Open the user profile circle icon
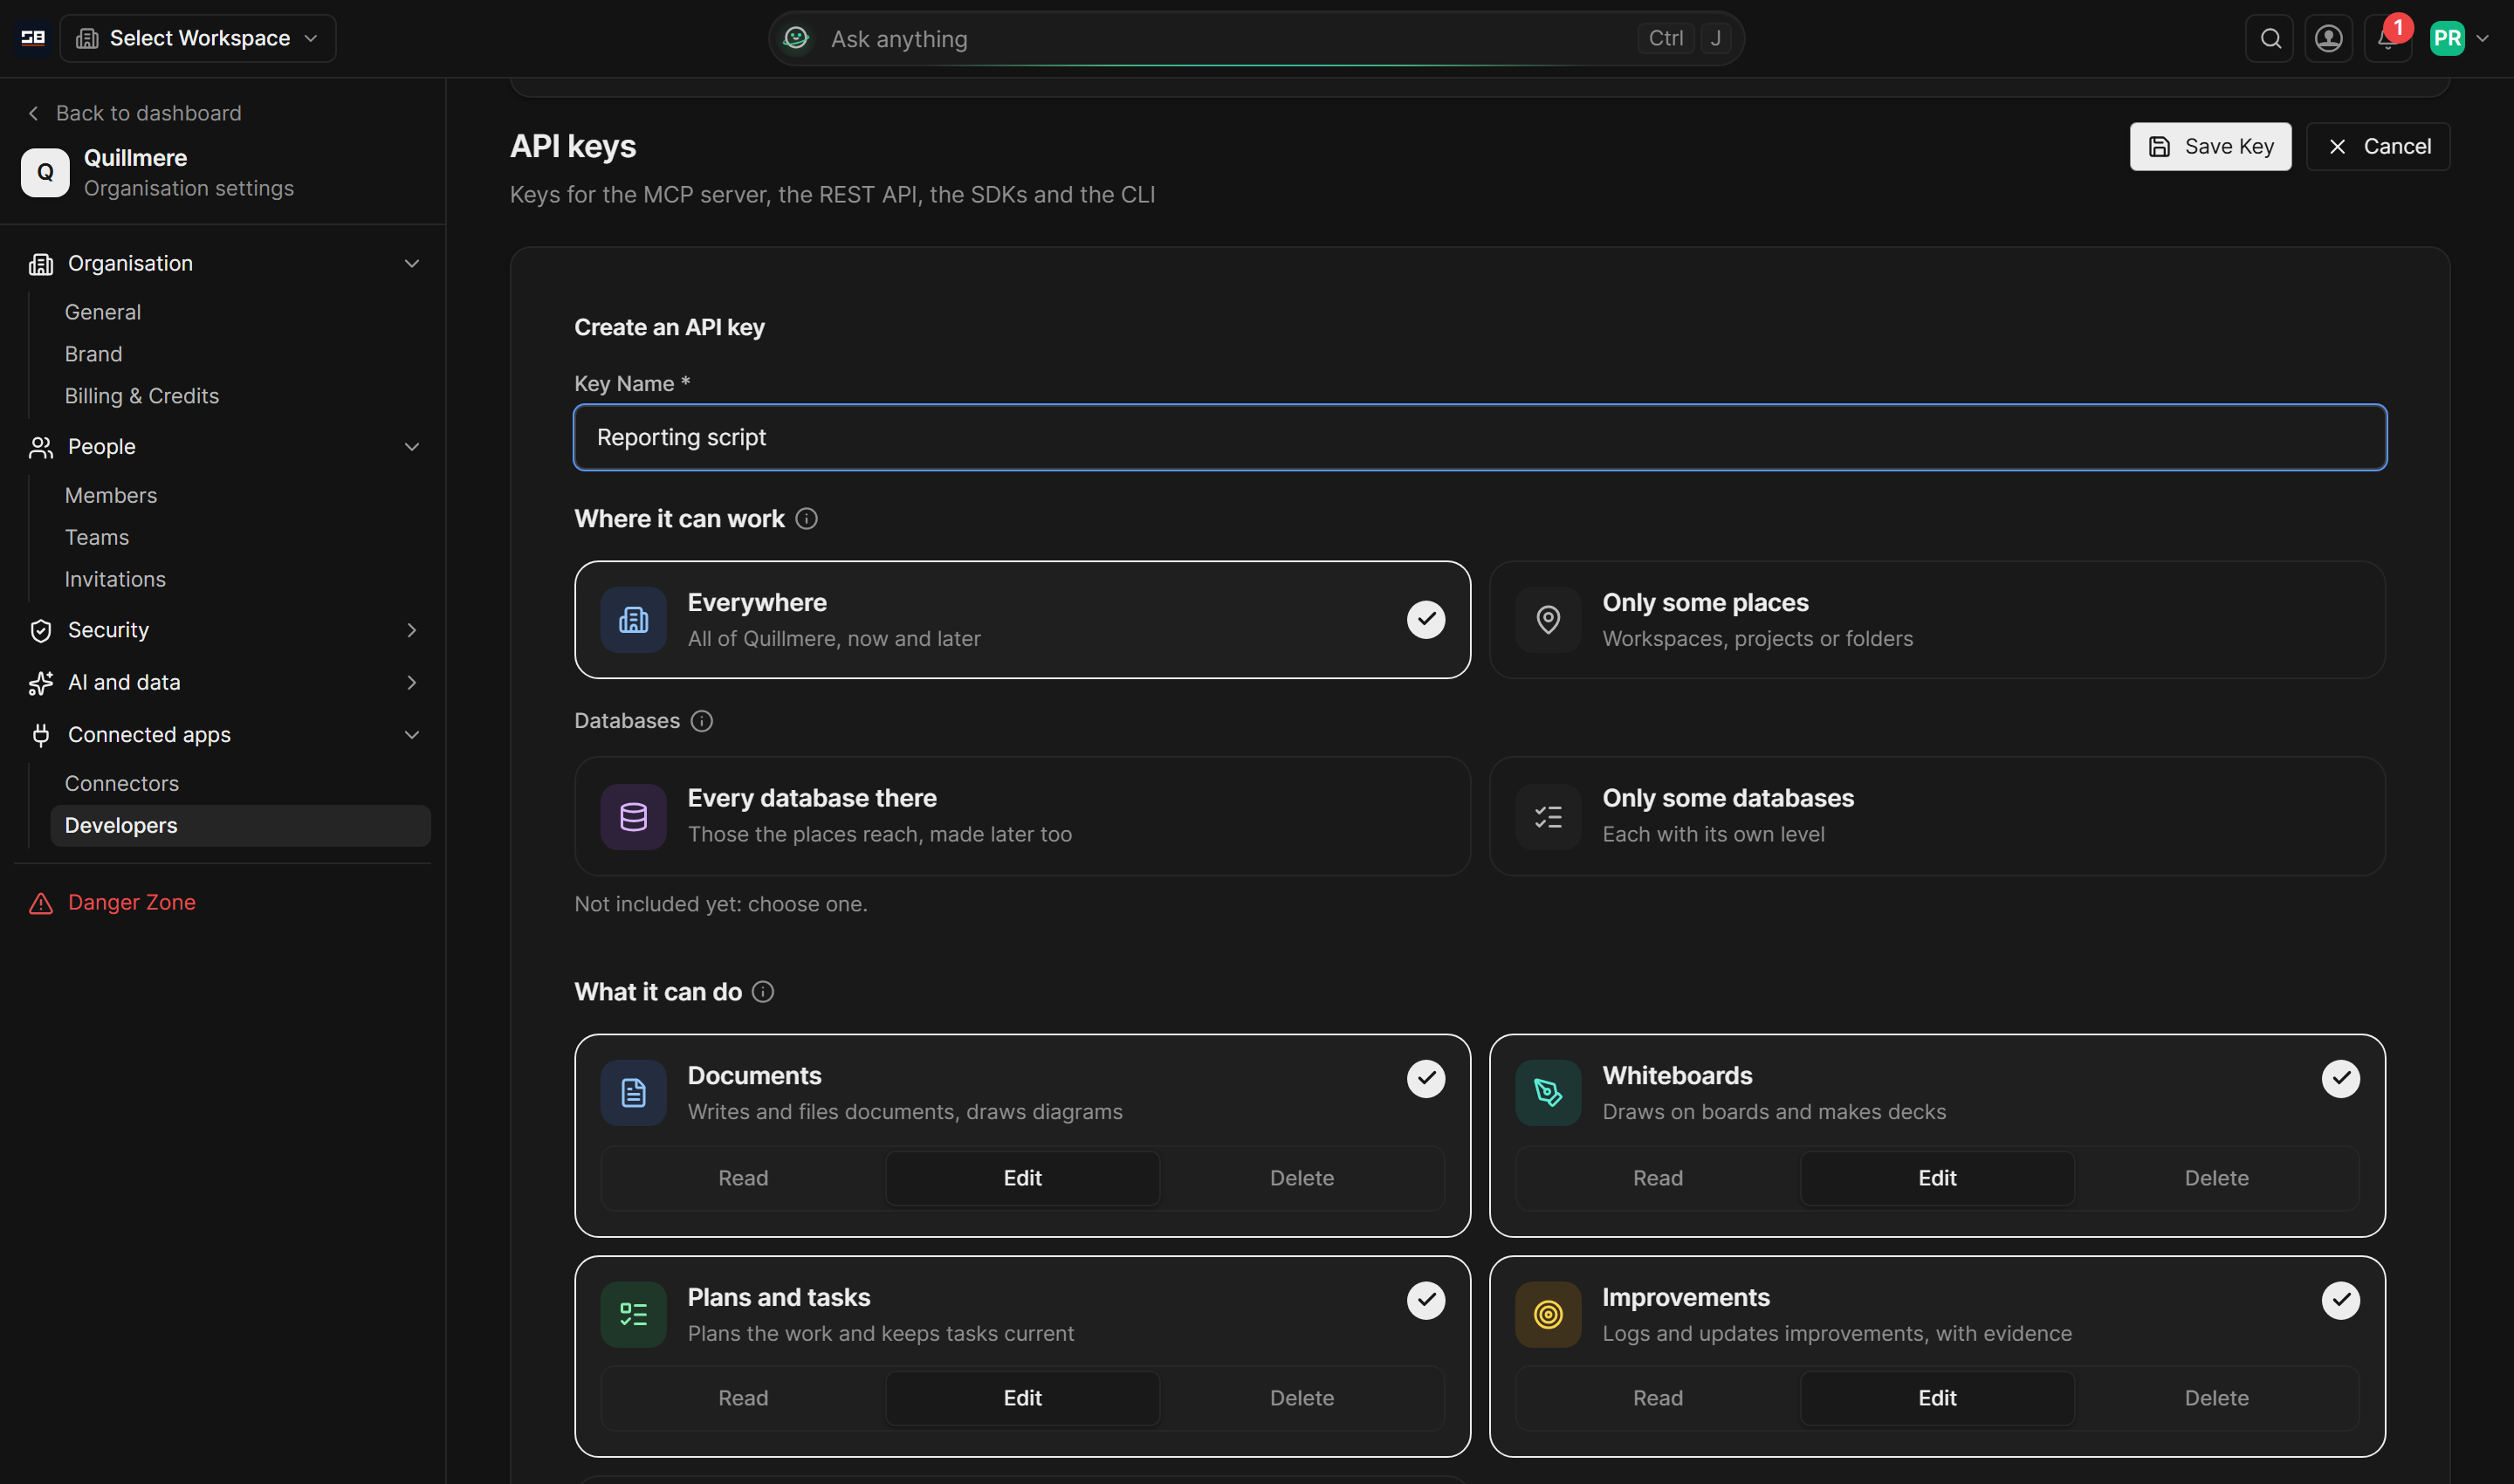The height and width of the screenshot is (1484, 2514). 2329,38
